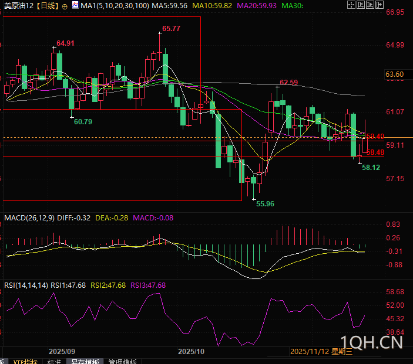Select the MA20:59.93 legend label
This screenshot has width=413, height=364.
point(257,5)
